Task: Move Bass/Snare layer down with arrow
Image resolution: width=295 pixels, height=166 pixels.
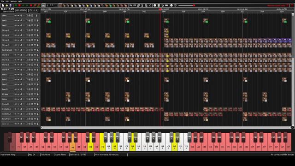Action: pos(38,119)
